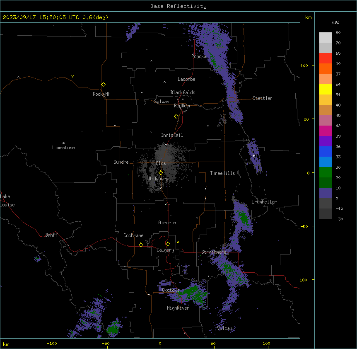
Task: Select the magenta 42 dBZ color swatch
Action: 326,131
